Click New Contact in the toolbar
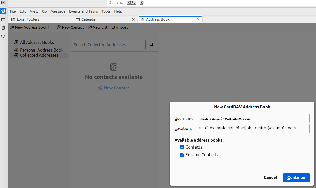Screen dimensions: 316x188 point(70,27)
